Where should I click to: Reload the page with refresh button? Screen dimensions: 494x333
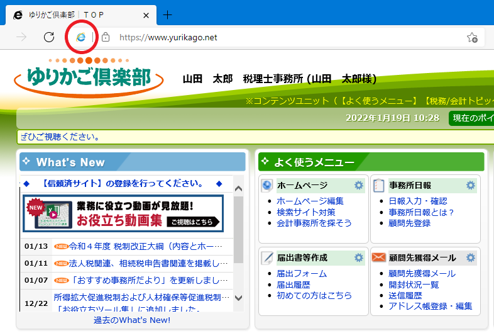tap(49, 37)
